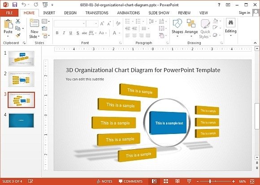Decrease list indent level

128,28
